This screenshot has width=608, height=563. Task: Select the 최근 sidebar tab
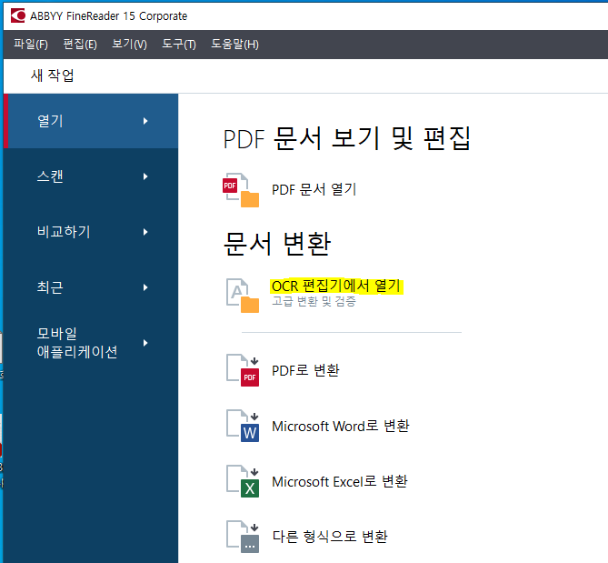pyautogui.click(x=91, y=287)
